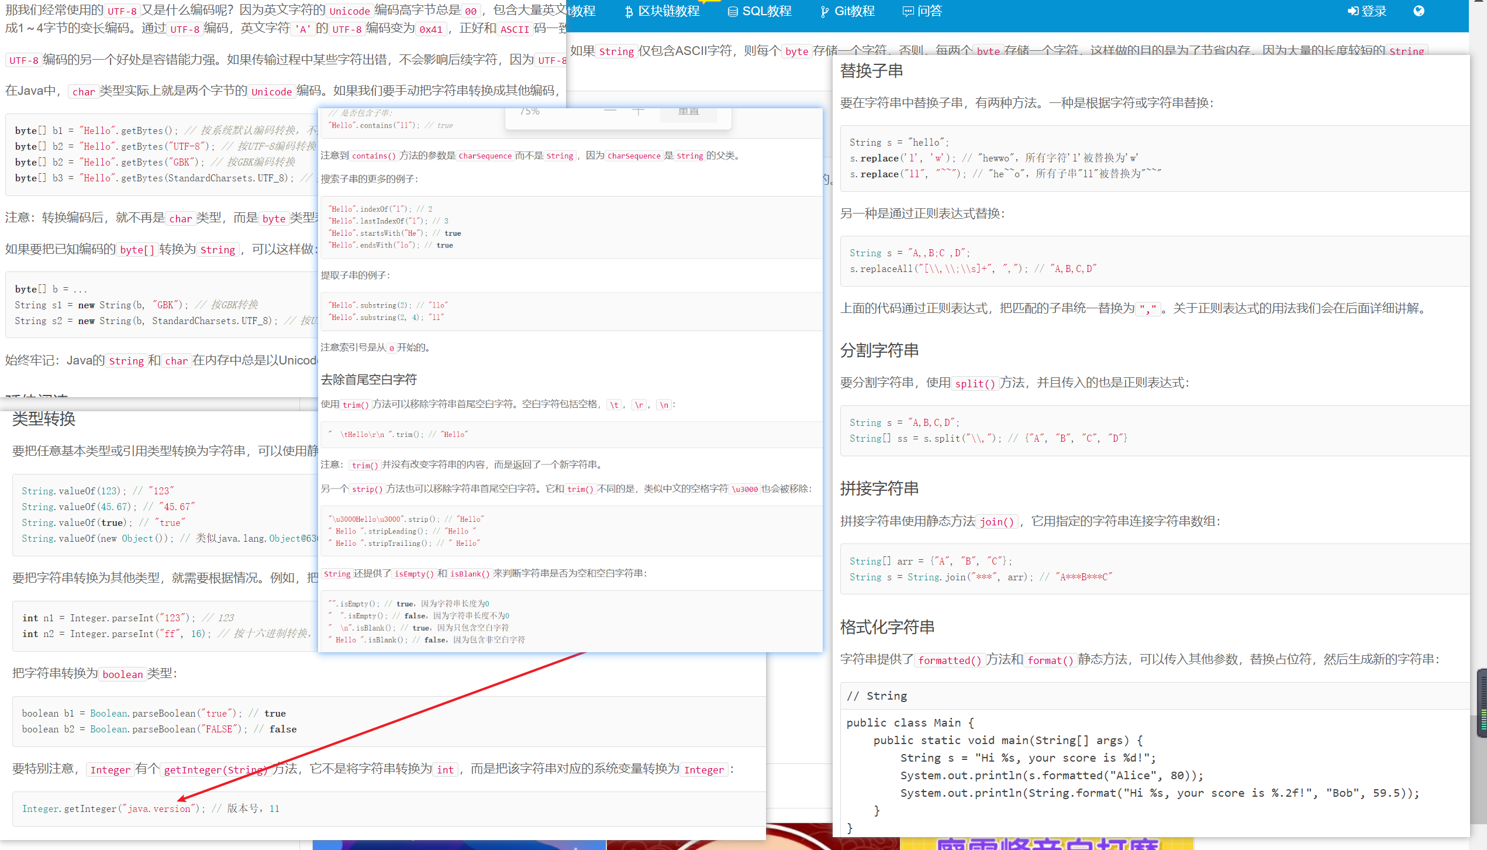Click the String.join("***", arr) code line

(981, 577)
